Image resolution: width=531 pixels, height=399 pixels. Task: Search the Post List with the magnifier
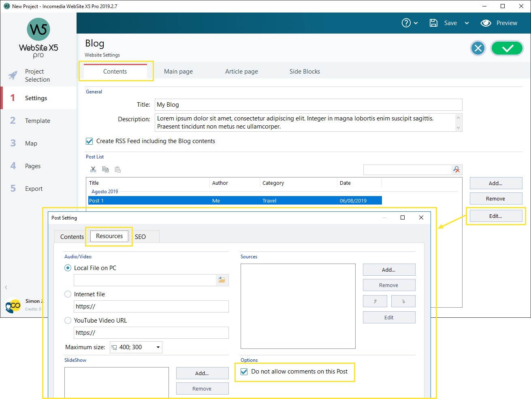click(456, 169)
